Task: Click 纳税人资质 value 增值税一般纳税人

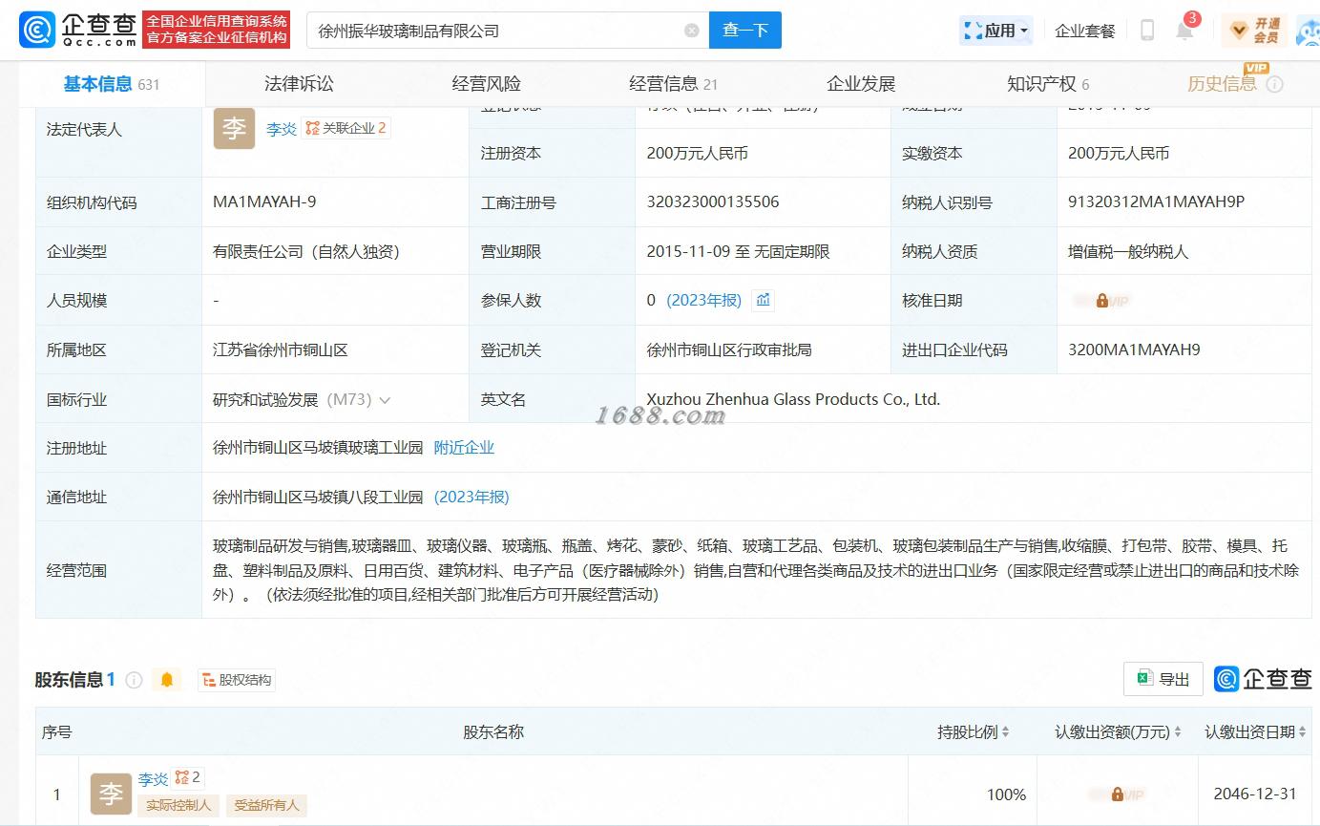Action: point(1128,251)
